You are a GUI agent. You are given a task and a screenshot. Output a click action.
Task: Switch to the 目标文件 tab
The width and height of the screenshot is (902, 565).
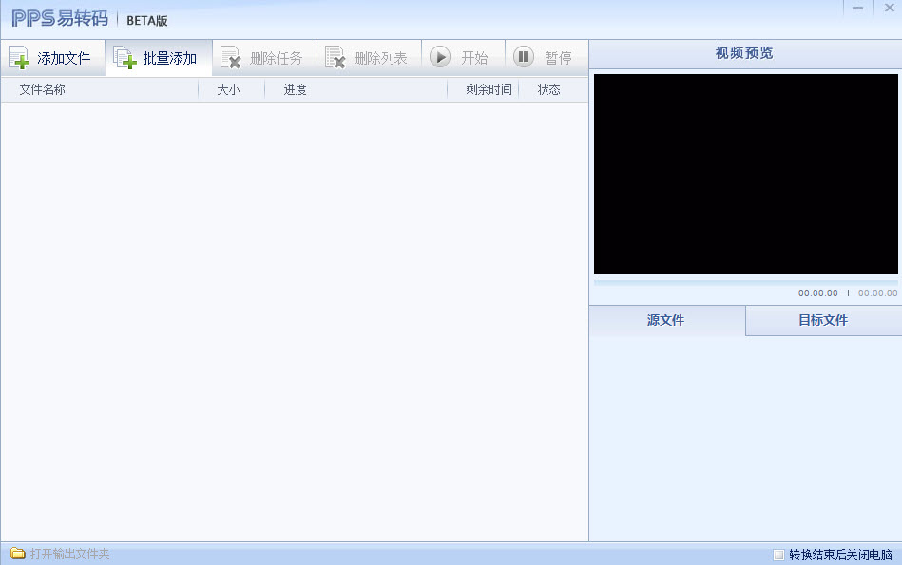[823, 320]
